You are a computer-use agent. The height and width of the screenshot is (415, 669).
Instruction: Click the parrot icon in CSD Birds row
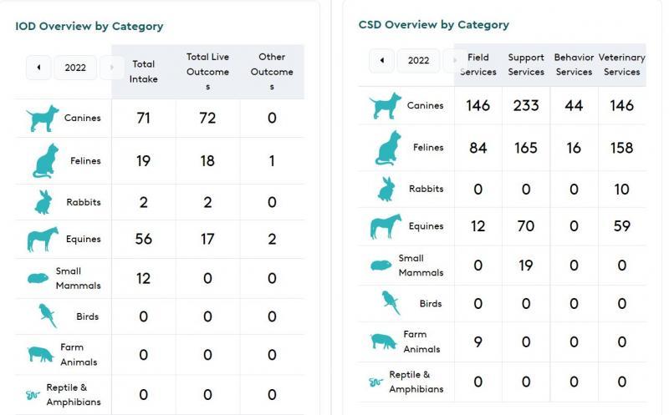point(391,303)
